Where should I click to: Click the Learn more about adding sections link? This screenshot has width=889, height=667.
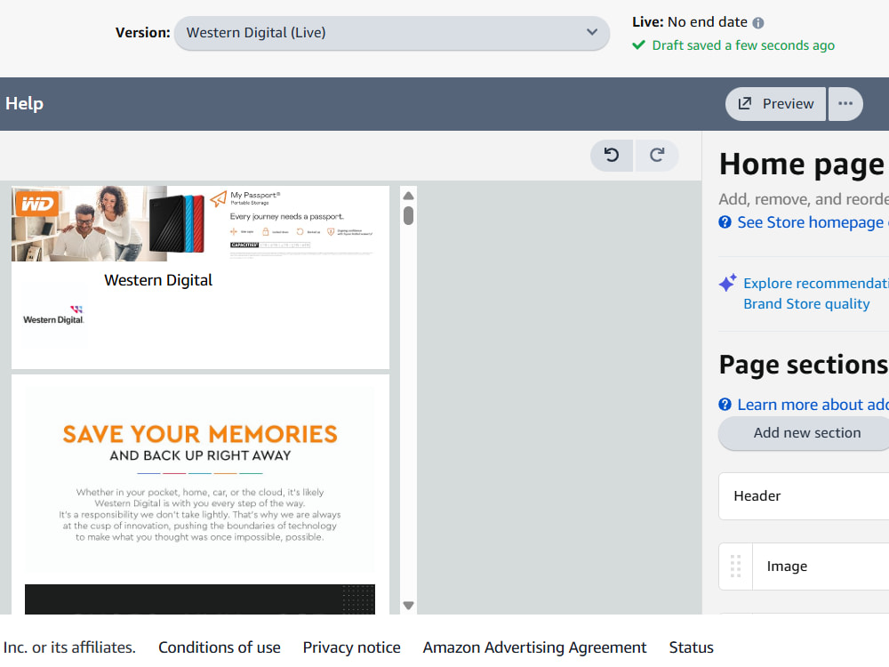click(813, 405)
